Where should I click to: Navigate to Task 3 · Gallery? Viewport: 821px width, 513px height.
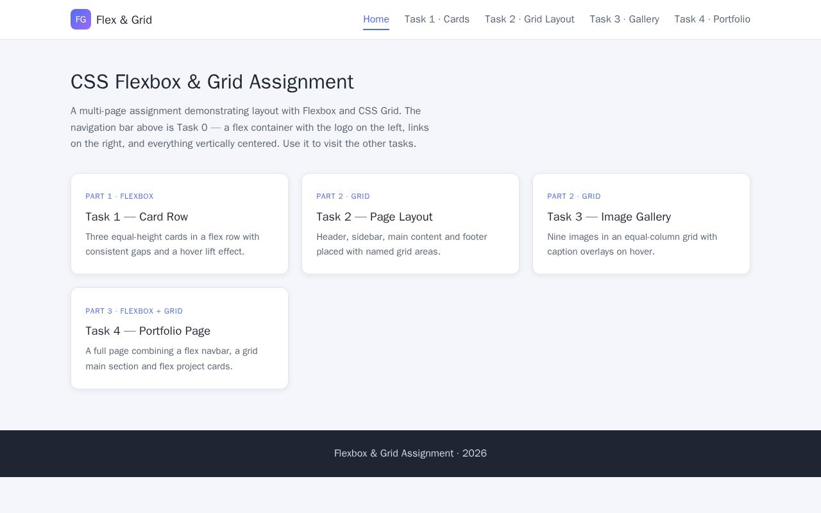pos(624,19)
